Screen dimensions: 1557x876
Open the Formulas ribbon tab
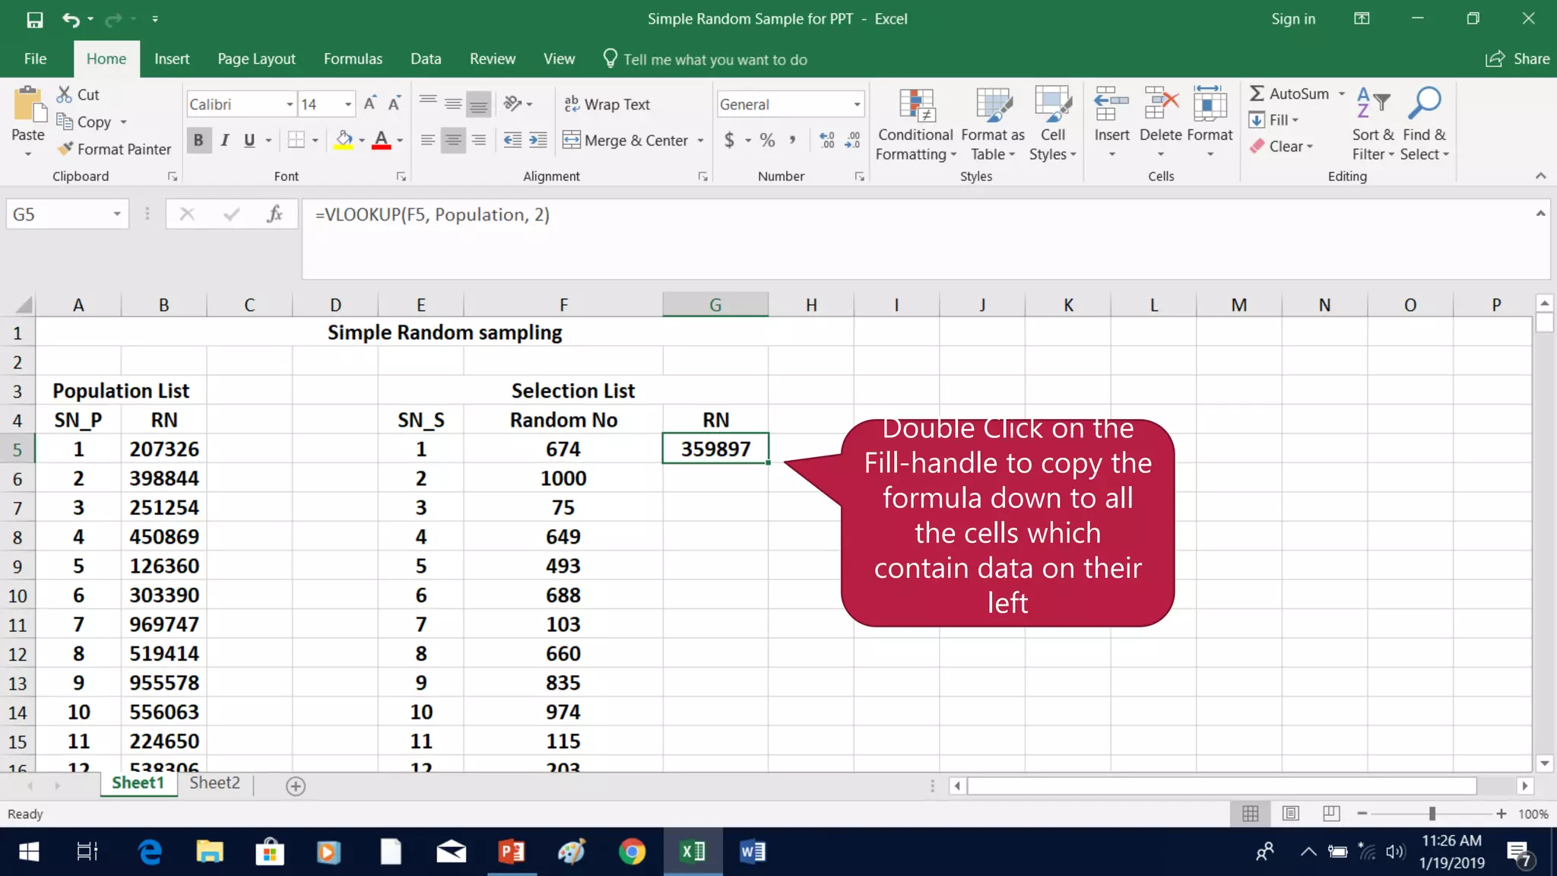tap(353, 59)
